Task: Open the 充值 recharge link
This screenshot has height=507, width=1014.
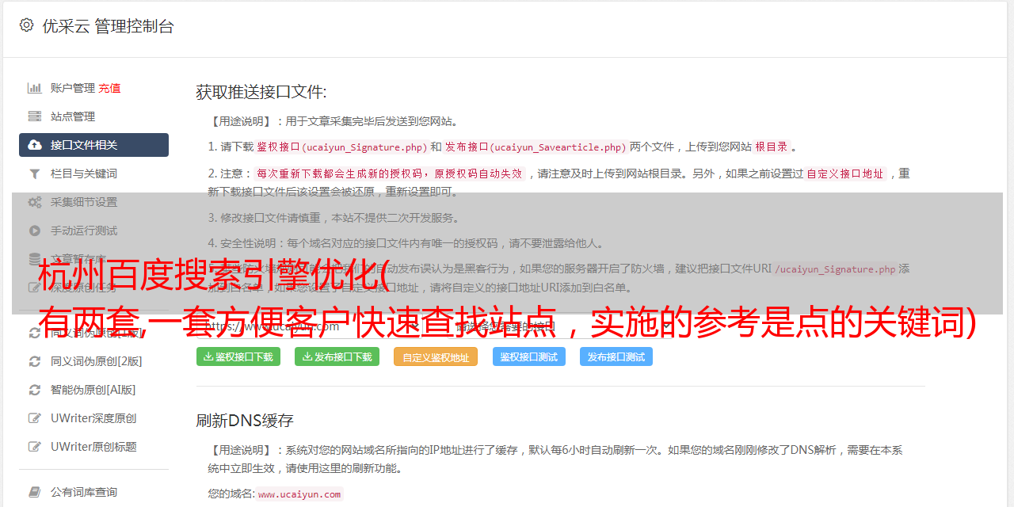Action: coord(109,88)
